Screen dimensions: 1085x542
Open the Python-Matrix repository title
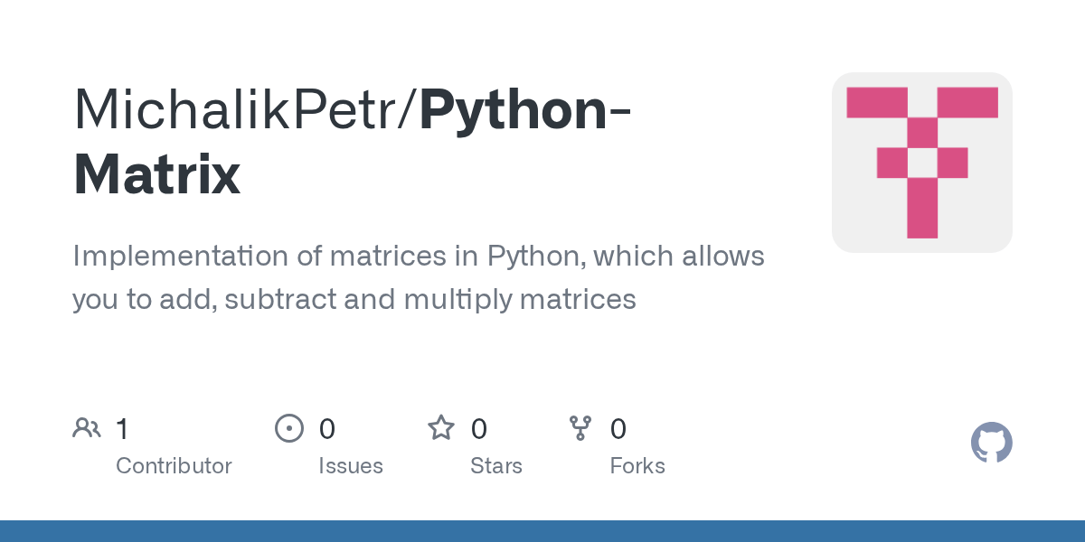point(353,141)
